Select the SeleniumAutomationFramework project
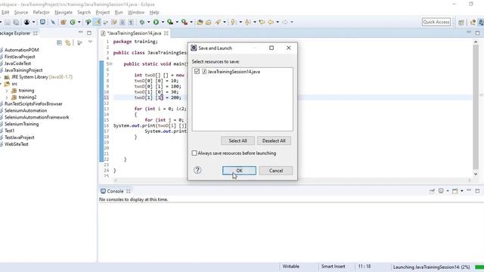Viewport: 484px width, 272px height. [37, 118]
